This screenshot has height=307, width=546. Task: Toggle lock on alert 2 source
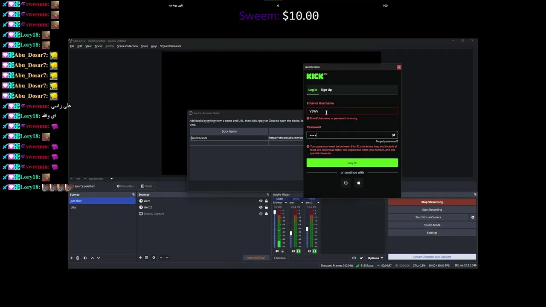[x=266, y=207]
